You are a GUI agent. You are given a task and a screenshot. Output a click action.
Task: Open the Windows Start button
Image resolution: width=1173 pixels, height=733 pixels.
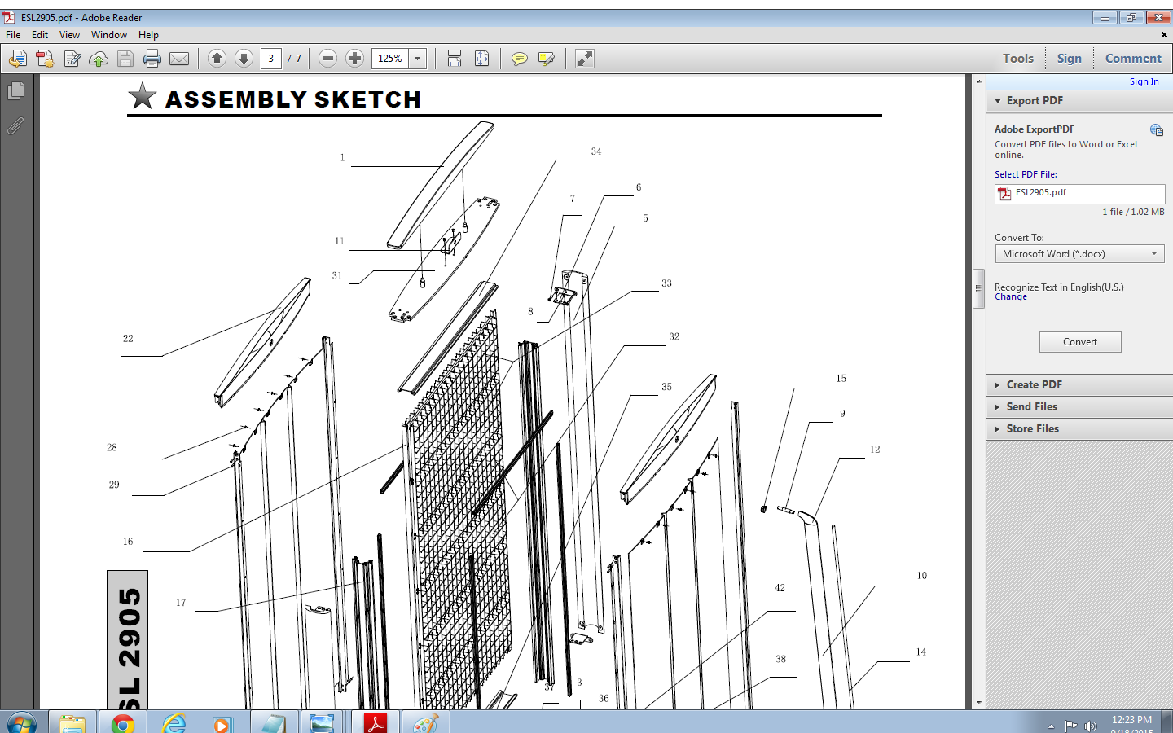22,723
